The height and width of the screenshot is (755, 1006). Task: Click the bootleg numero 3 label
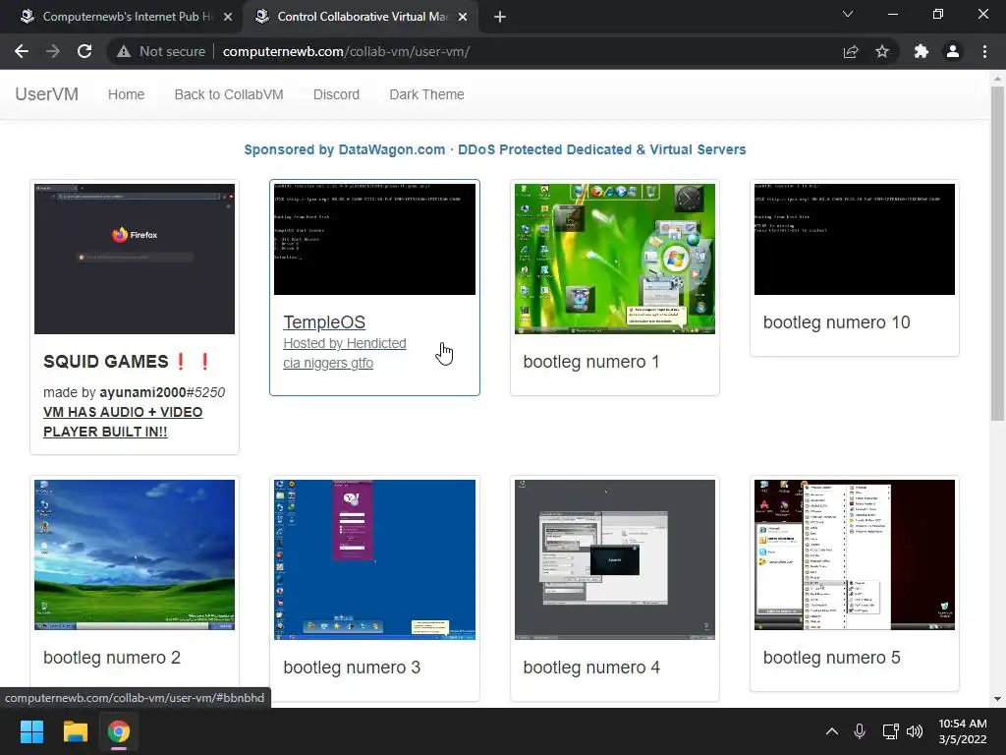[x=352, y=668]
